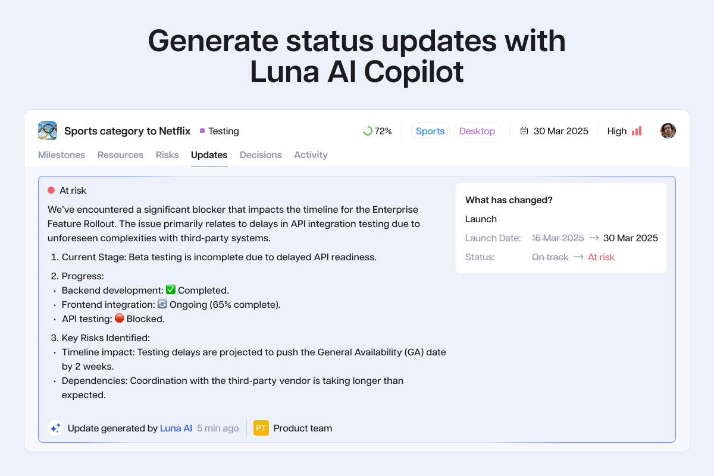714x476 pixels.
Task: Click the At risk status in changes panel
Action: [x=601, y=257]
